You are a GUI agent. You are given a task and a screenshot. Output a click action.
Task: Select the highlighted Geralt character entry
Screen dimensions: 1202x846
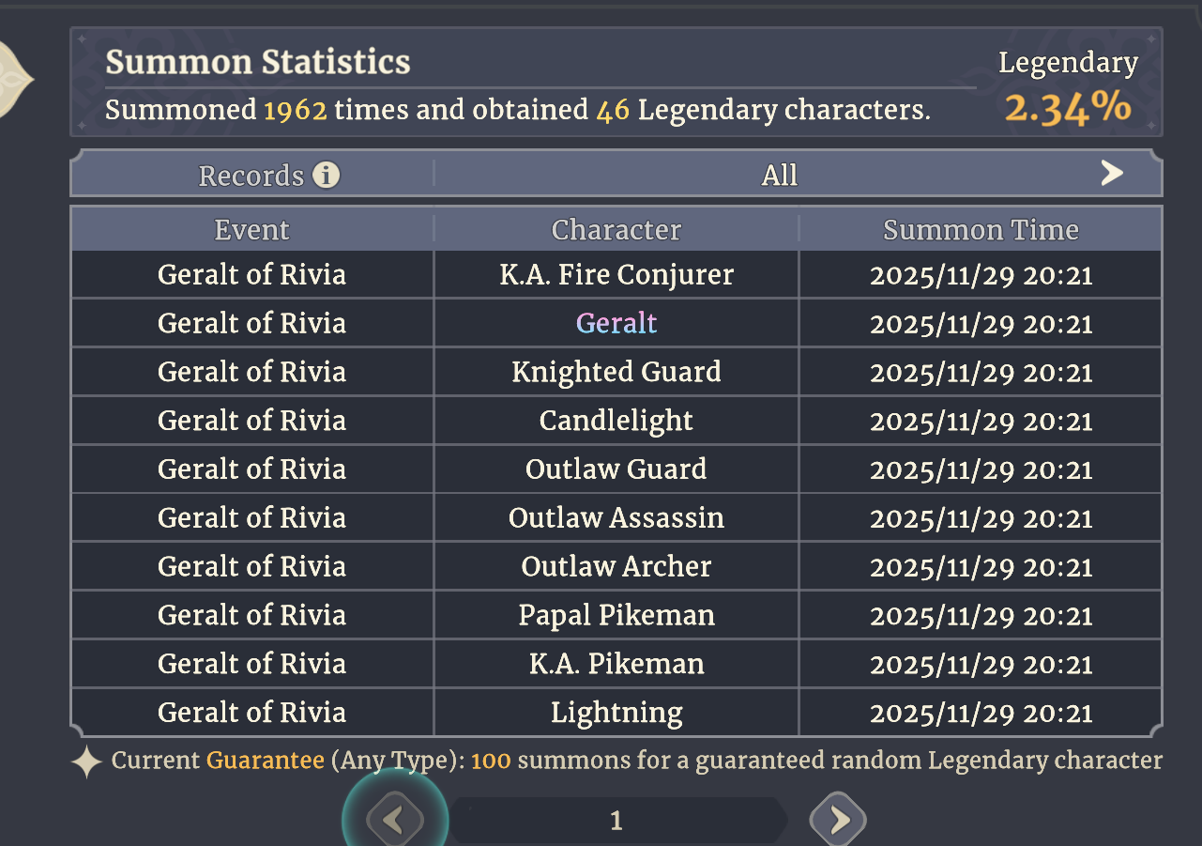[616, 323]
